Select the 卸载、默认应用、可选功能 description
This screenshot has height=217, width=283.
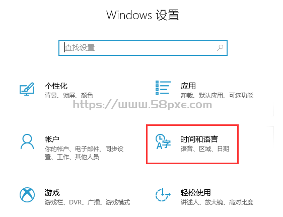(x=217, y=95)
